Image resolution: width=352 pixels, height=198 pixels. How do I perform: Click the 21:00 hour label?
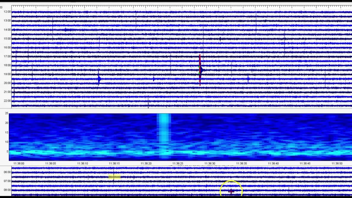(x=7, y=92)
